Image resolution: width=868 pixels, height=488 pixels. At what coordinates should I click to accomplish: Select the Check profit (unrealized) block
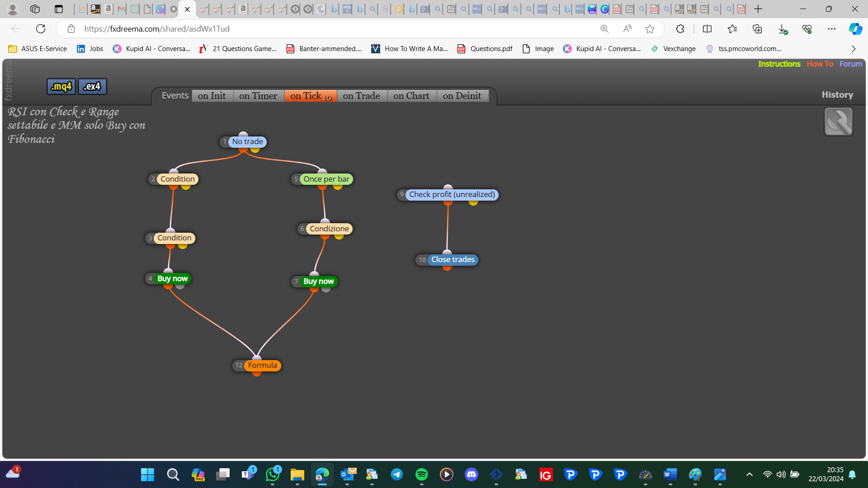(x=452, y=195)
